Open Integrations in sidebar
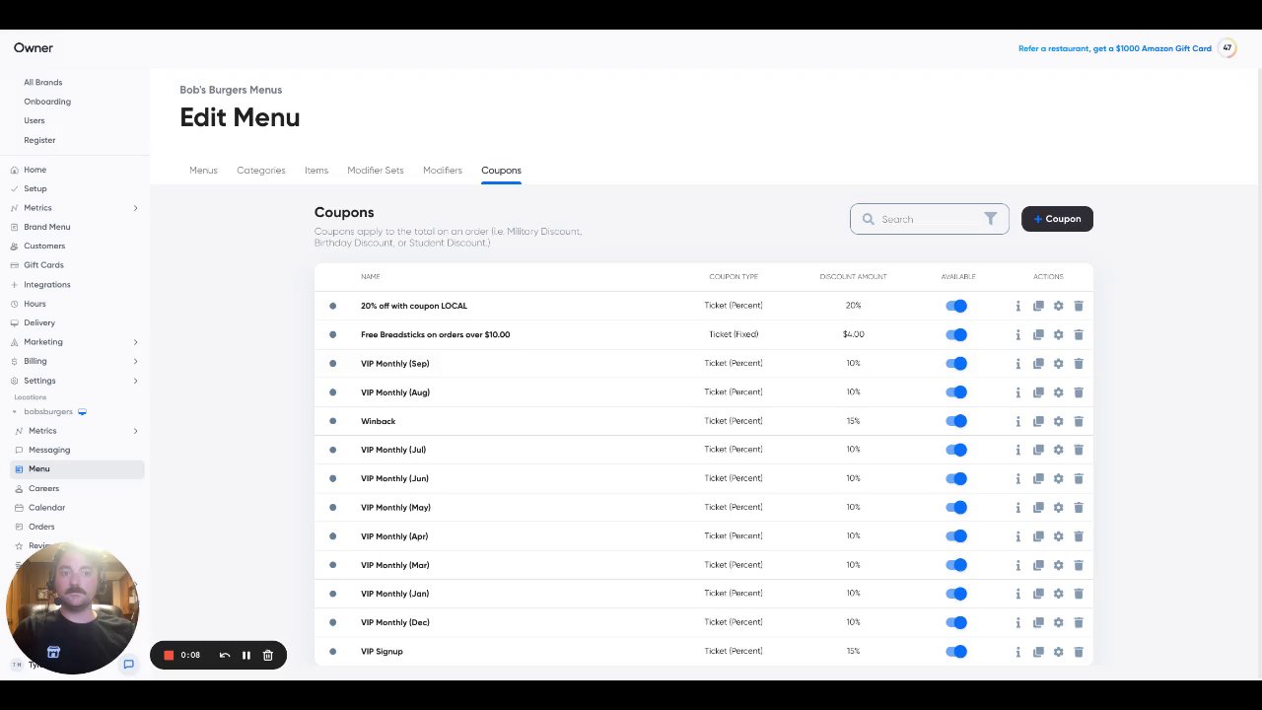Screen dimensions: 1262x710 coord(47,285)
